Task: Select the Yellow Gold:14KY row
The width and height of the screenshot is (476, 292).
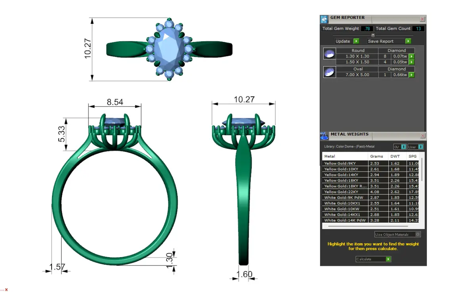Action: pos(371,175)
